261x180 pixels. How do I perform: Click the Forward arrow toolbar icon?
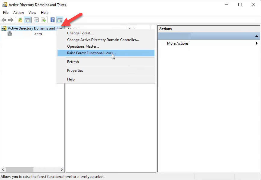(11, 20)
